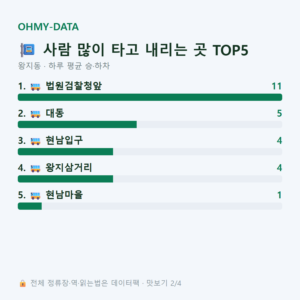Click the bus icon next to 법원검찰청앞

coord(35,87)
